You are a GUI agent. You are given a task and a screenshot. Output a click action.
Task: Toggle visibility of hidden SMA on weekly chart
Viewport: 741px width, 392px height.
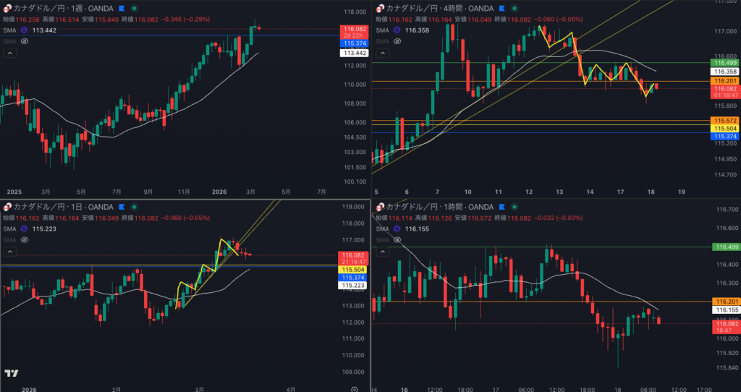(24, 41)
